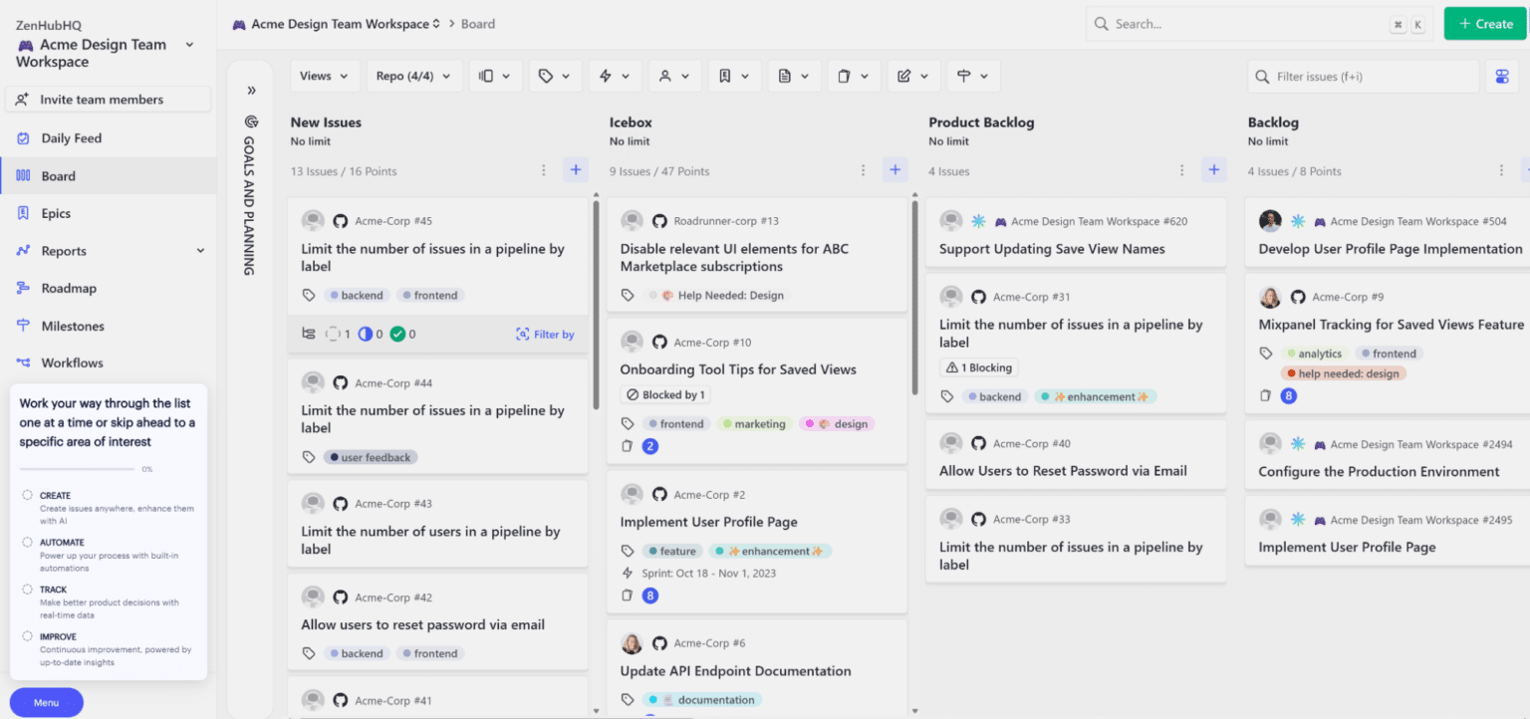Open the assignee person filter dropdown
This screenshot has width=1530, height=719.
tap(674, 76)
